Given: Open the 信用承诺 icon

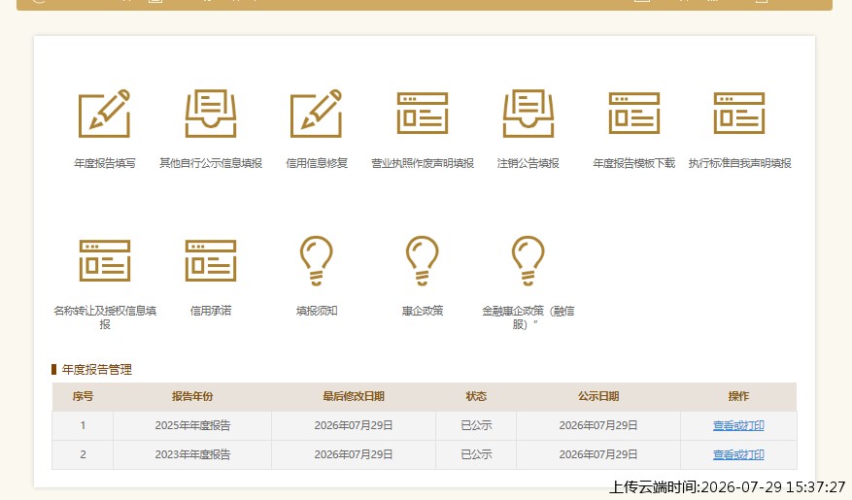Looking at the screenshot, I should point(210,260).
